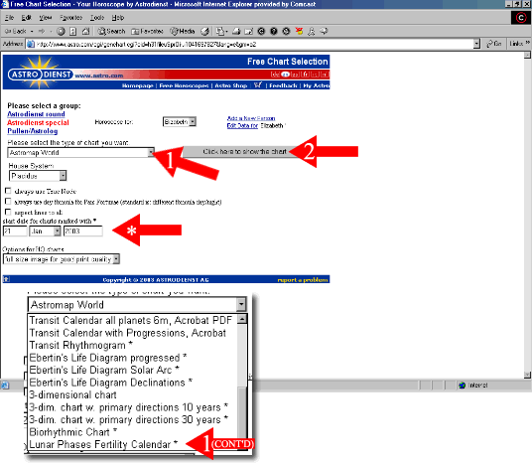Click the shopping cart icon in banner
The height and width of the screenshot is (464, 532).
tap(258, 84)
